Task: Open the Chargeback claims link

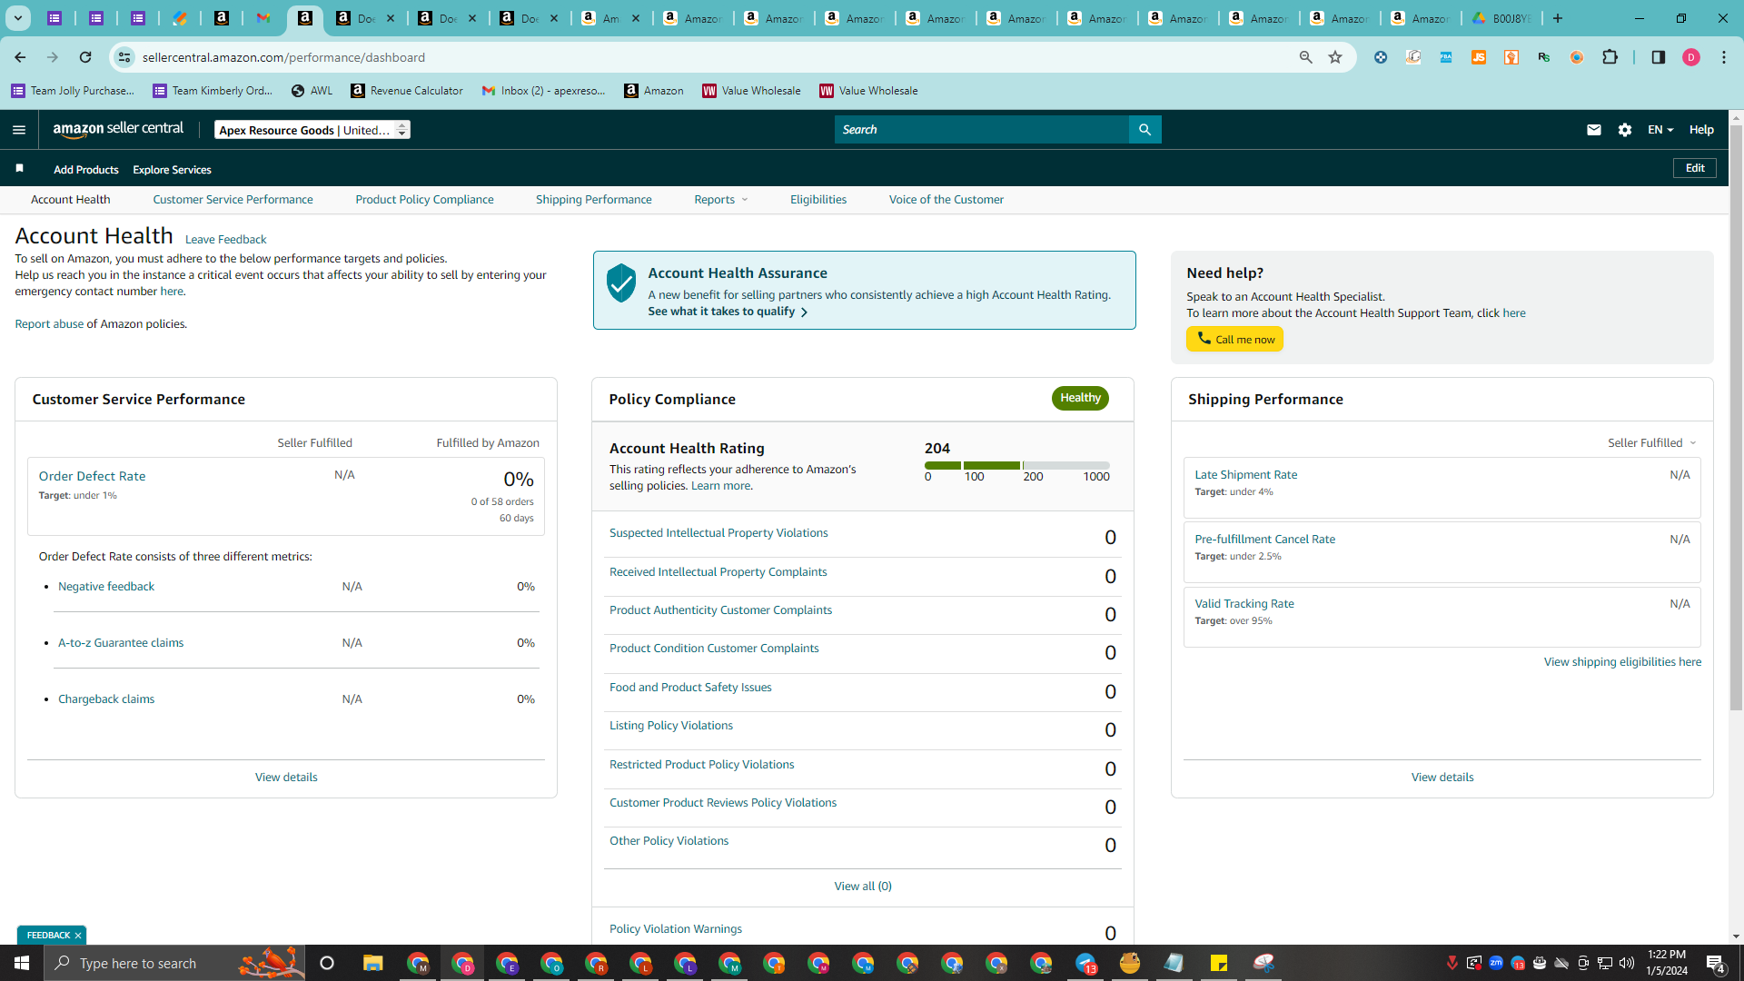Action: [106, 699]
